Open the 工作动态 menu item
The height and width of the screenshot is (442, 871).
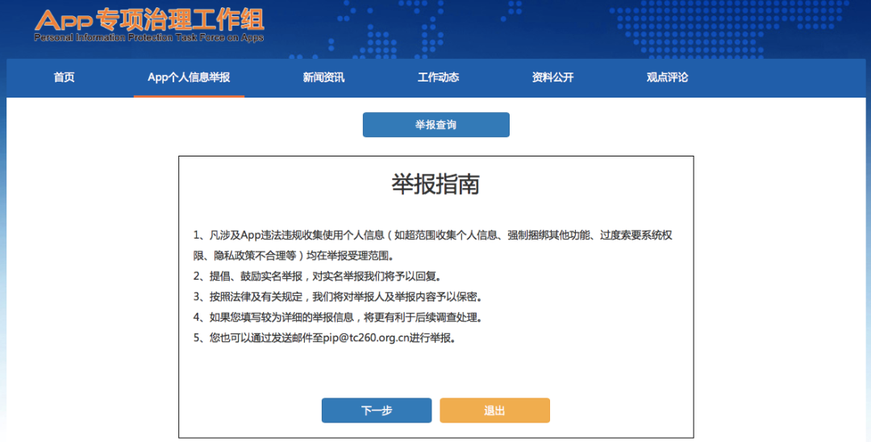[438, 77]
